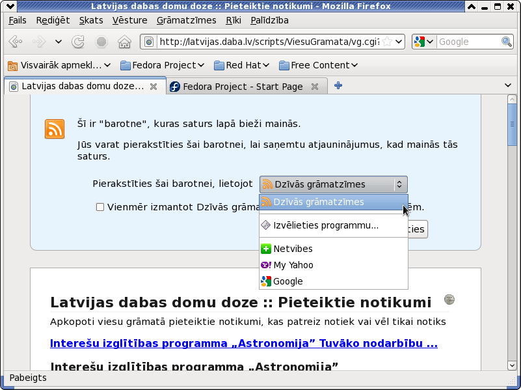
Task: Choose Google feed reader option
Action: 333,281
